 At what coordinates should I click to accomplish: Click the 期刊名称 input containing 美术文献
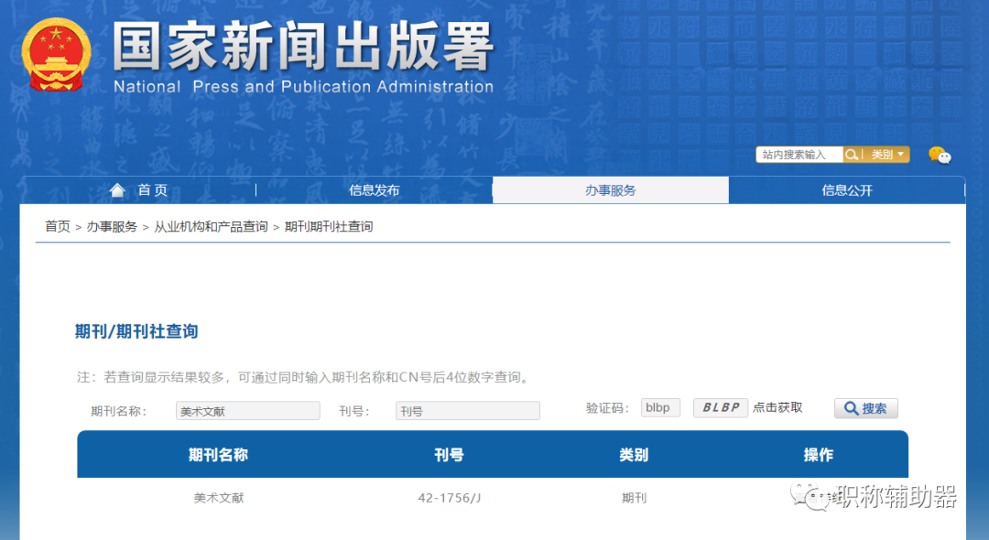click(247, 410)
